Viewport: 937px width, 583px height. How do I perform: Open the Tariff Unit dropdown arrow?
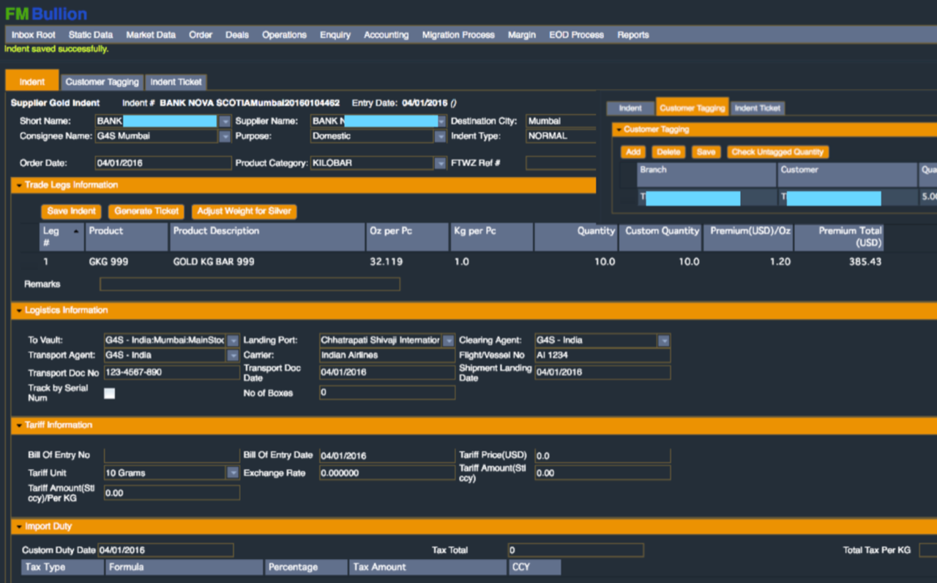click(233, 473)
